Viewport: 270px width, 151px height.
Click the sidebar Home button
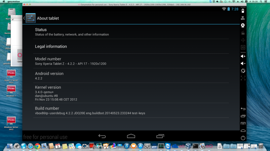tap(243, 131)
